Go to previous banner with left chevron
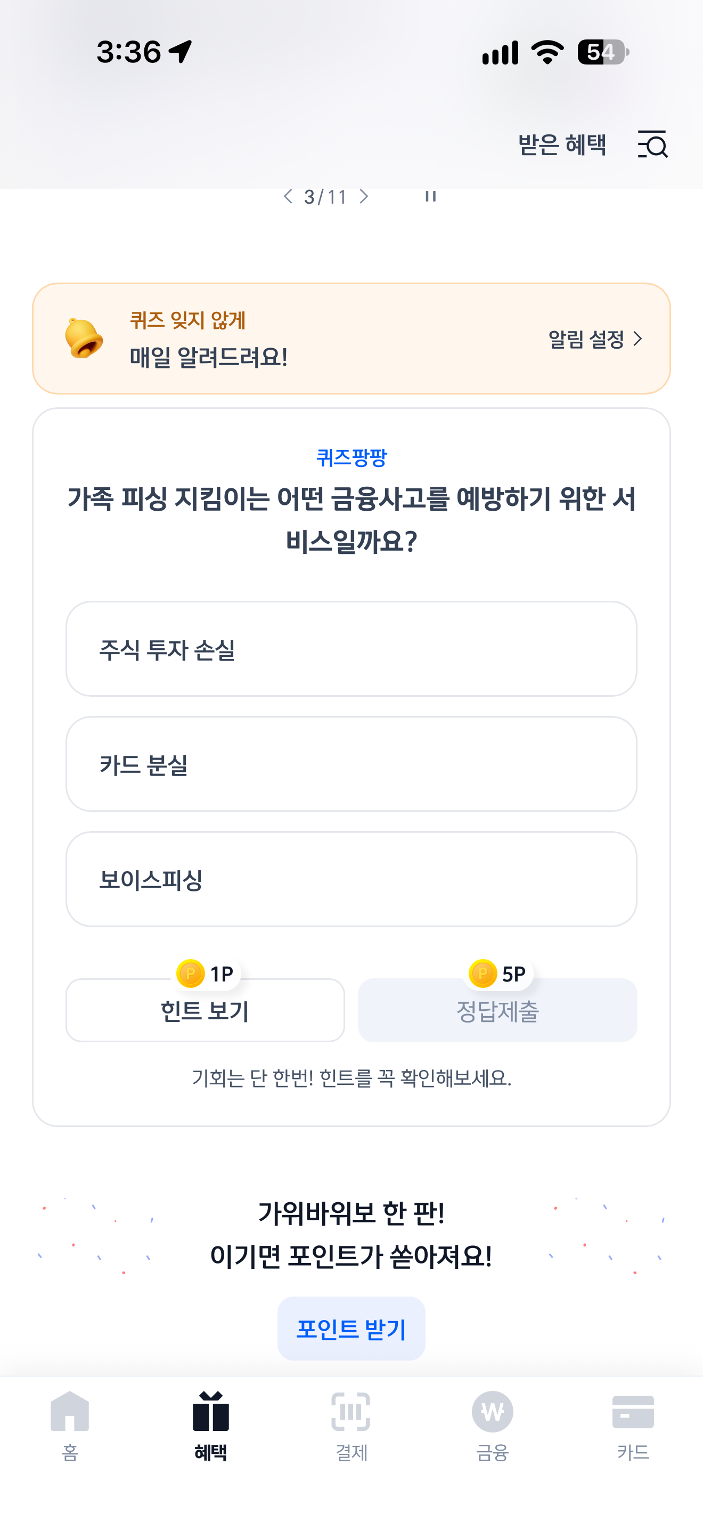The width and height of the screenshot is (703, 1529). pyautogui.click(x=288, y=197)
